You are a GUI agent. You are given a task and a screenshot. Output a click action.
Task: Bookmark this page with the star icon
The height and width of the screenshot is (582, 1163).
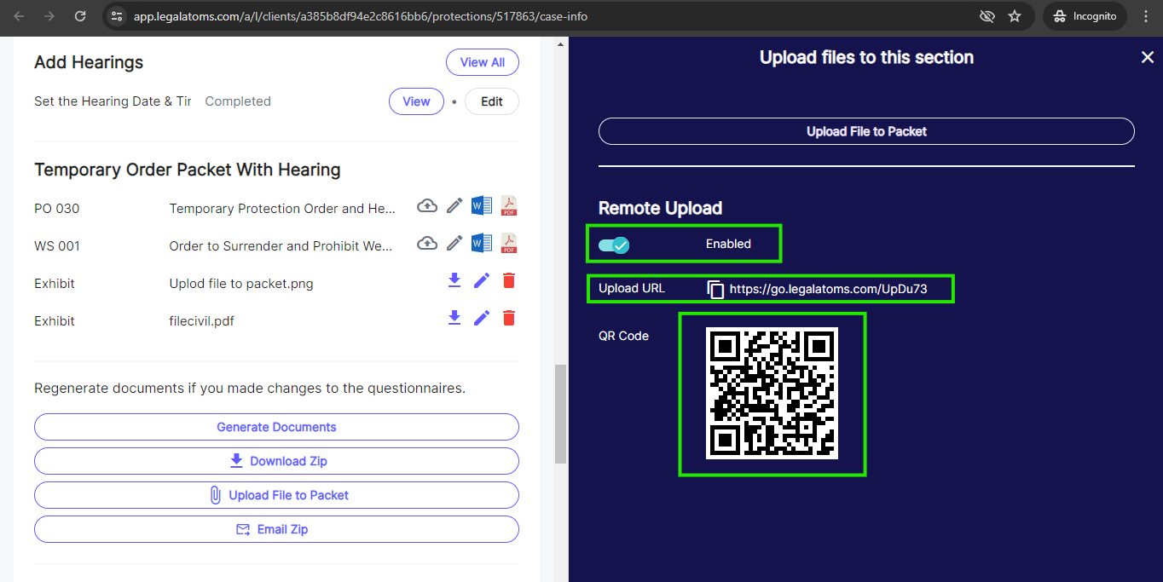[x=1015, y=16]
